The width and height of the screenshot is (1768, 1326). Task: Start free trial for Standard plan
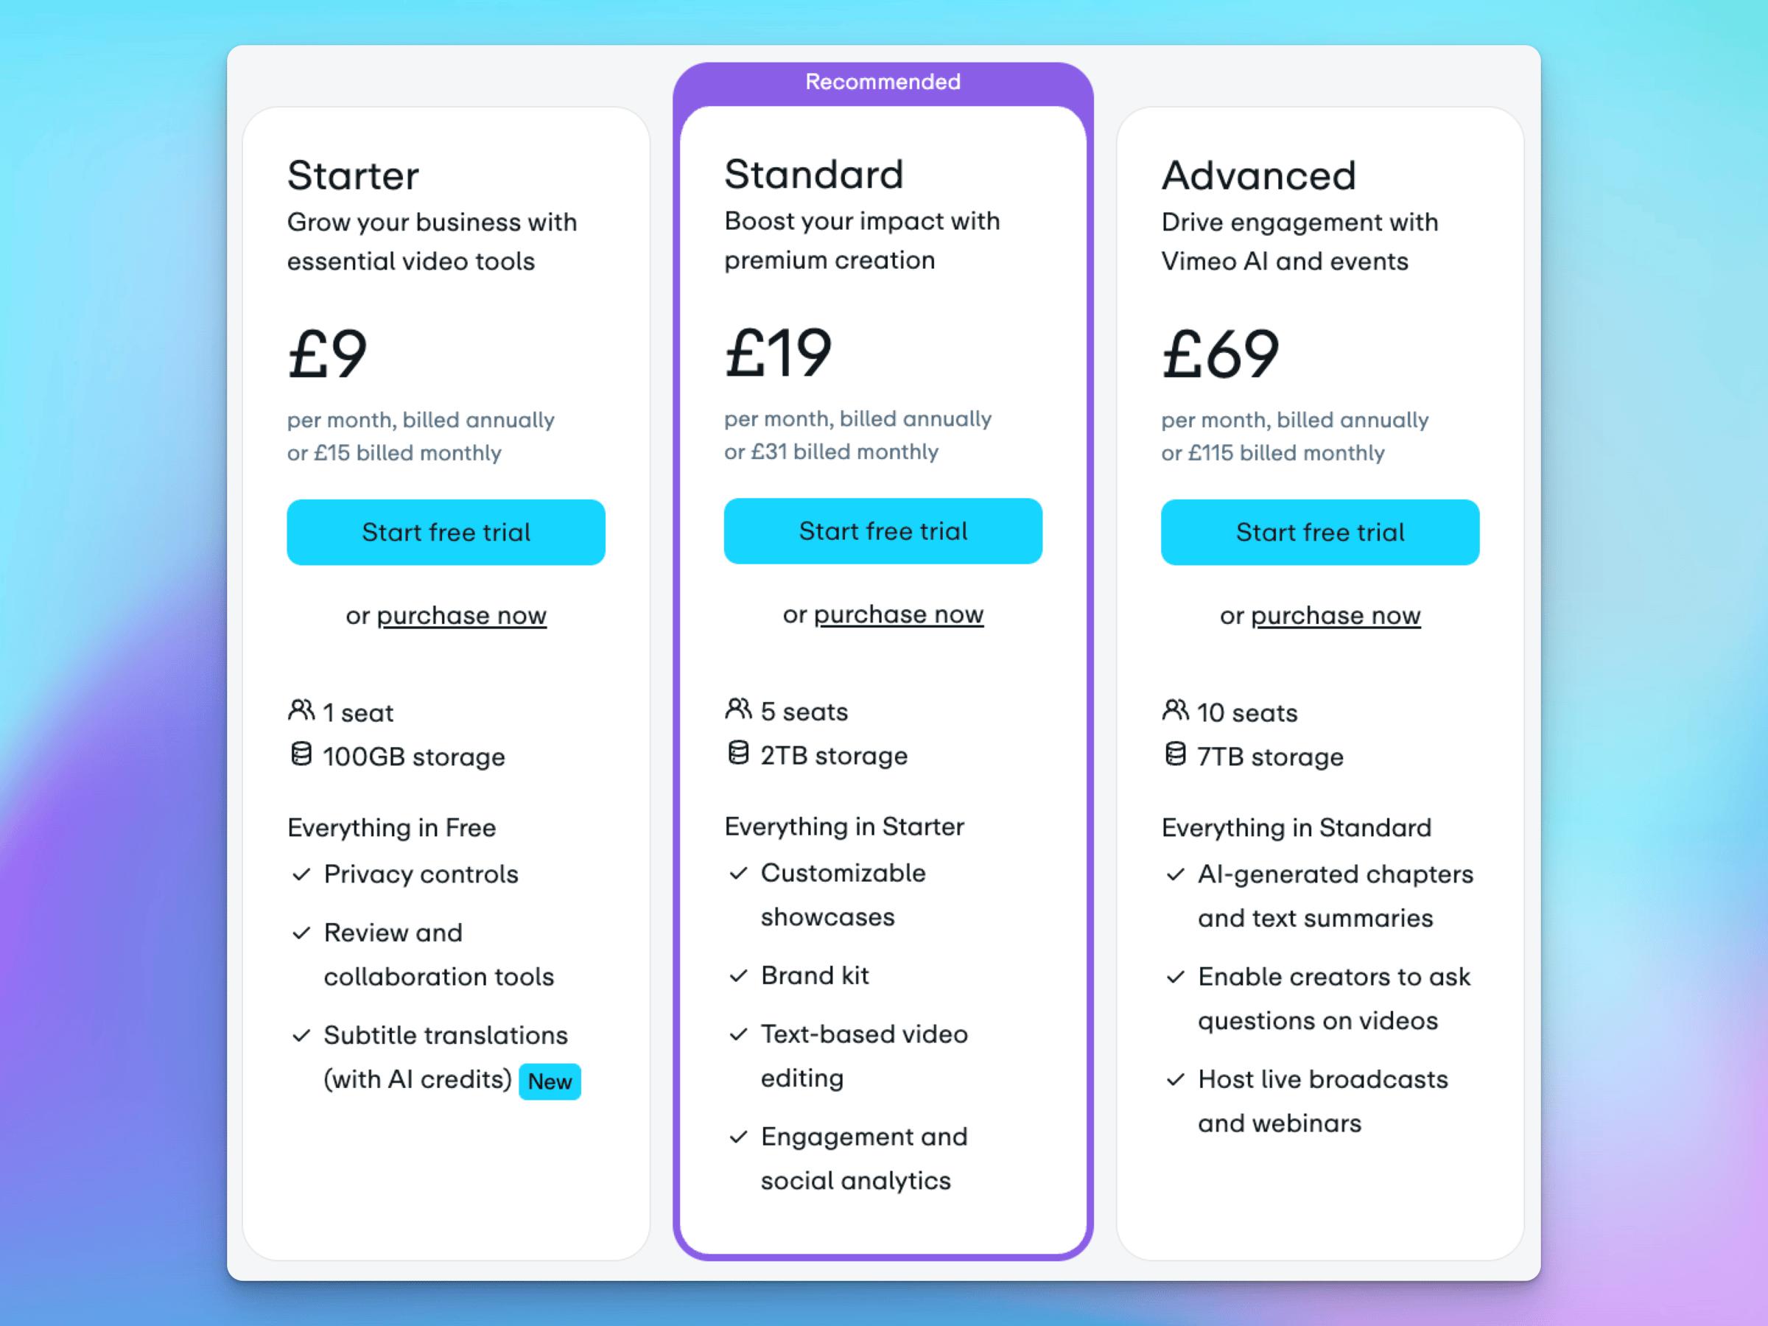coord(883,530)
